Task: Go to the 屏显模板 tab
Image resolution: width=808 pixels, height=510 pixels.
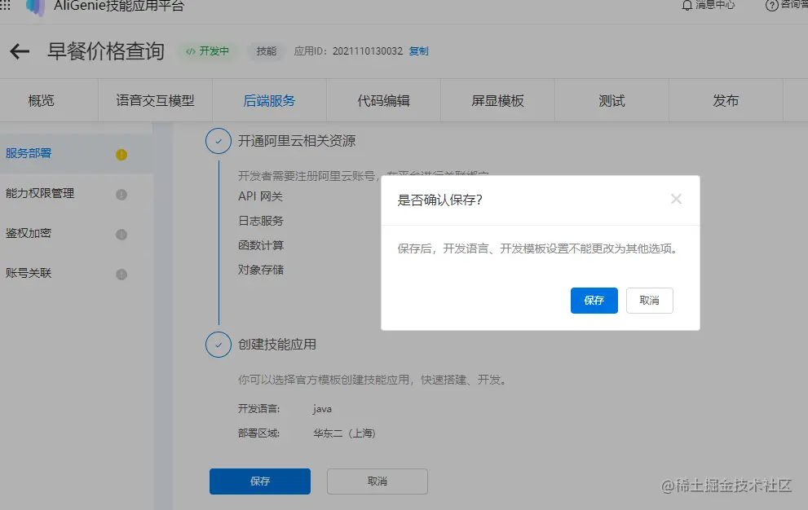Action: click(x=498, y=100)
